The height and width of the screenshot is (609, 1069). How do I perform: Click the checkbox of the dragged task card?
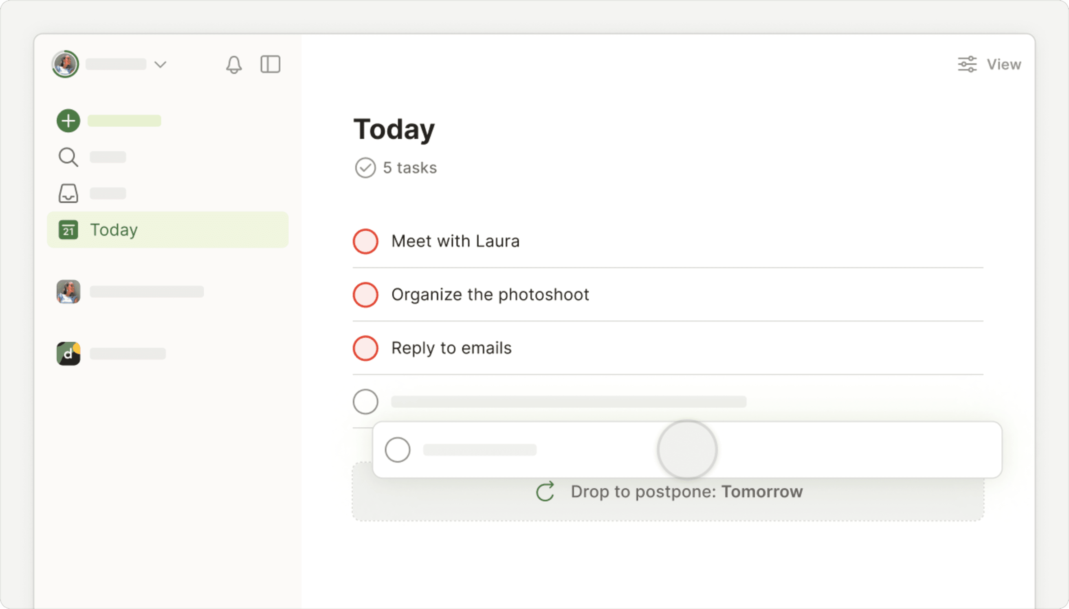[397, 450]
